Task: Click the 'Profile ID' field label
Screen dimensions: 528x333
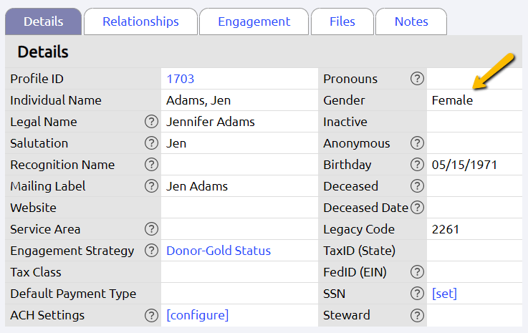Action: 37,79
